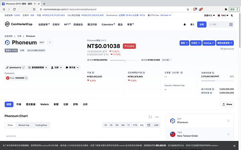The image size is (241, 150).
Task: Click the CoinMarketCap logo
Action: click(x=18, y=24)
